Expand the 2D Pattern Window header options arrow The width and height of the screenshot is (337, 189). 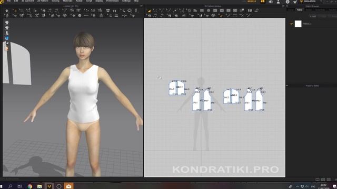tap(283, 6)
